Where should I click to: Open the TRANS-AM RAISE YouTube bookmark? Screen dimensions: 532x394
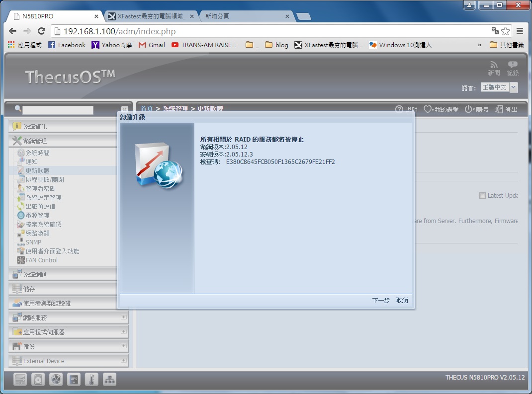(203, 45)
